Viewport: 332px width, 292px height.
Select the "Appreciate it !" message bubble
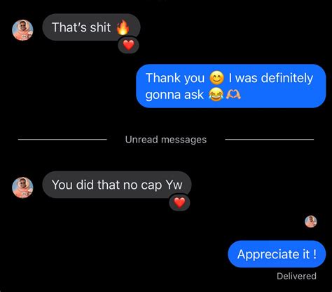(277, 254)
